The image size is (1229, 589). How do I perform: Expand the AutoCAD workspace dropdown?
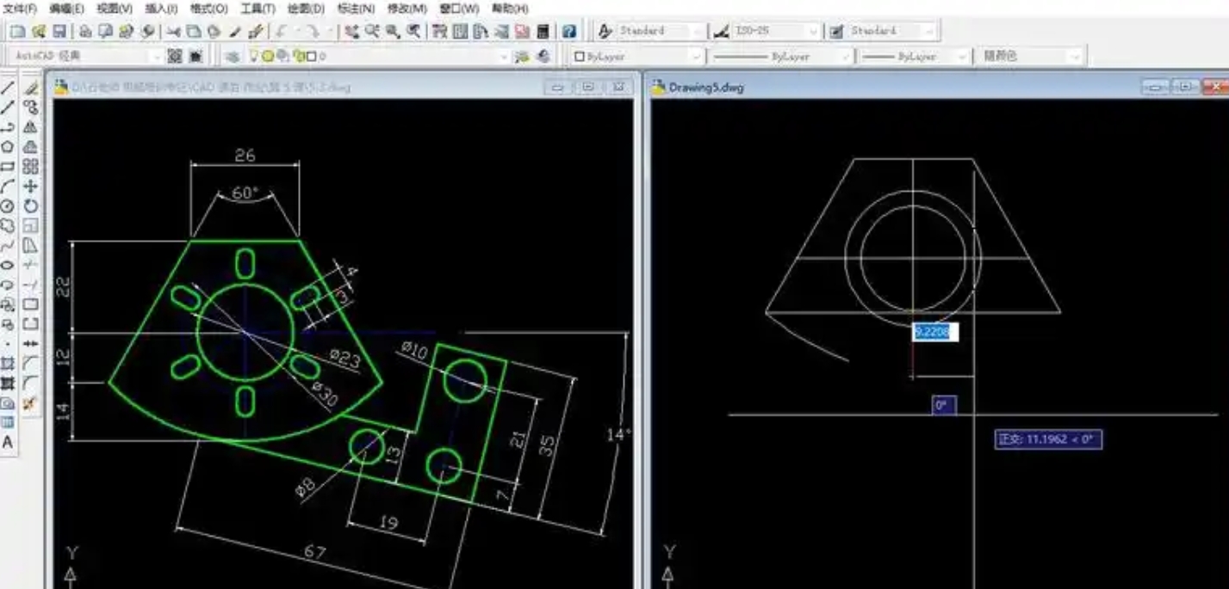pos(156,57)
